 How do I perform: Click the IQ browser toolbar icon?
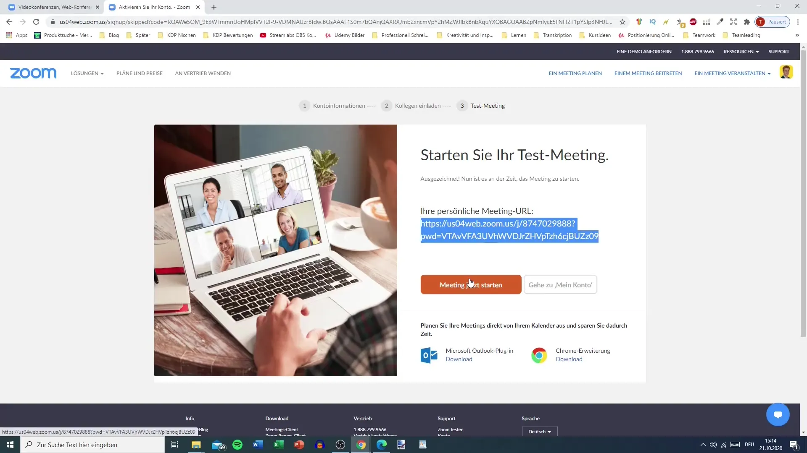point(653,22)
